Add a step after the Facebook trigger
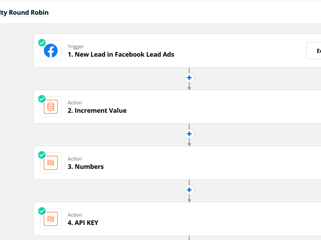The height and width of the screenshot is (240, 321). pyautogui.click(x=189, y=77)
